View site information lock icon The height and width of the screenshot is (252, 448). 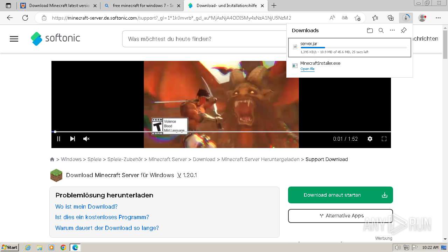[x=44, y=18]
